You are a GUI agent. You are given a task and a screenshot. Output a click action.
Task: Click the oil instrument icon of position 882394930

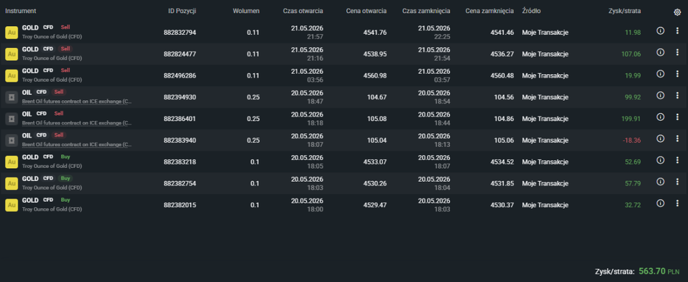tap(12, 97)
